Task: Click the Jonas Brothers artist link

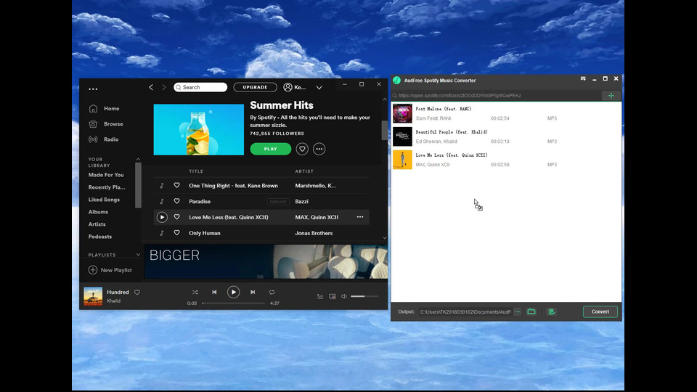Action: click(x=314, y=233)
